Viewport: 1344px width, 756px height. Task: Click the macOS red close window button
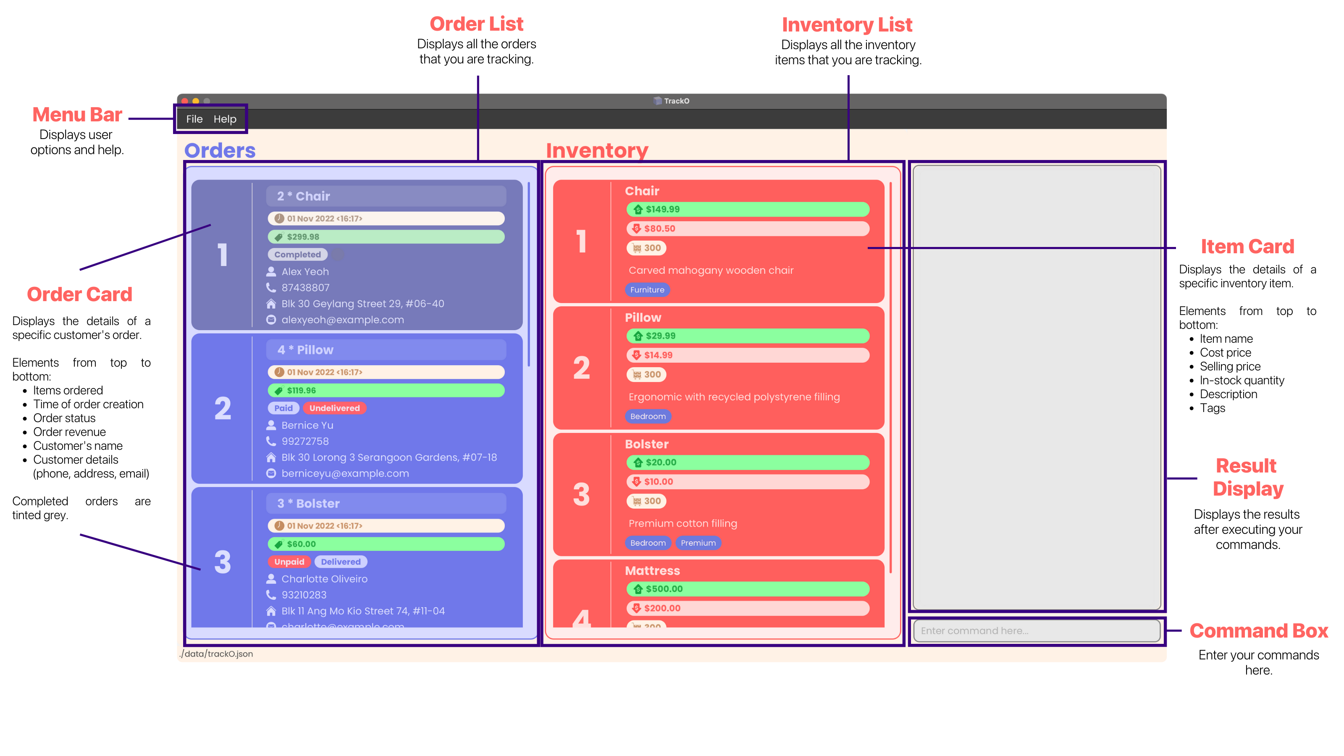[x=185, y=101]
